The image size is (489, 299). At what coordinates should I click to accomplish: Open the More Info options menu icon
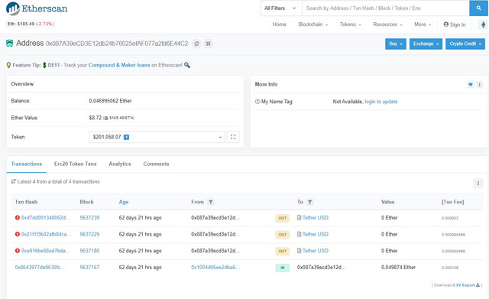pyautogui.click(x=479, y=84)
